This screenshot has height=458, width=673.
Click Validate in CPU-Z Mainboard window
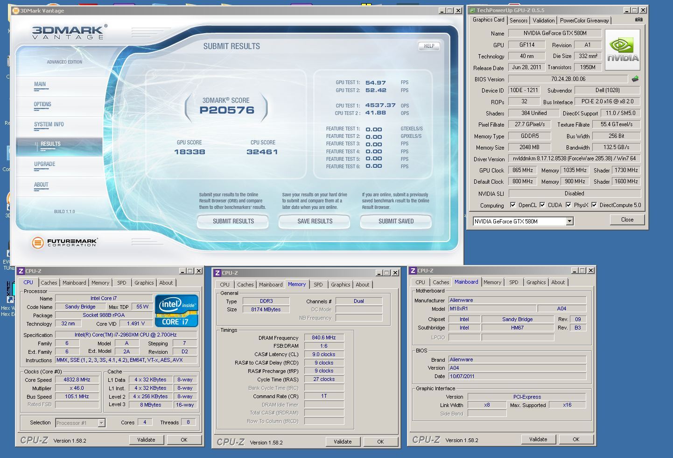click(538, 439)
